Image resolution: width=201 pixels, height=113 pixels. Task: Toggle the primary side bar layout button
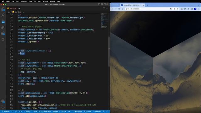click(99, 4)
